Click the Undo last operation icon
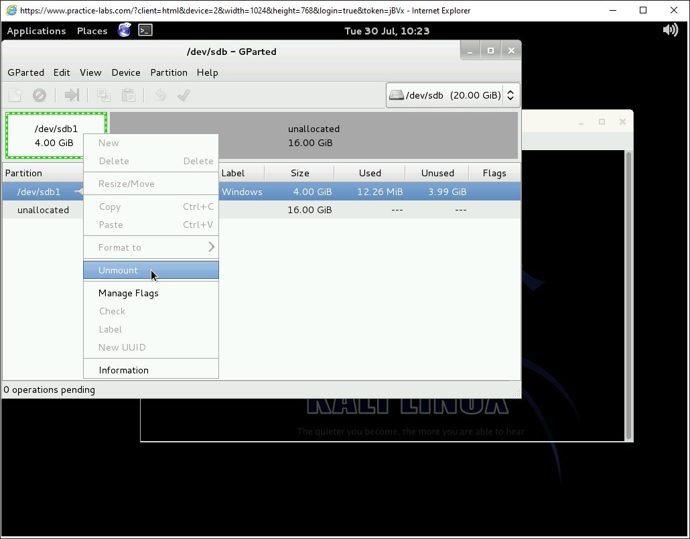690x539 pixels. [160, 95]
